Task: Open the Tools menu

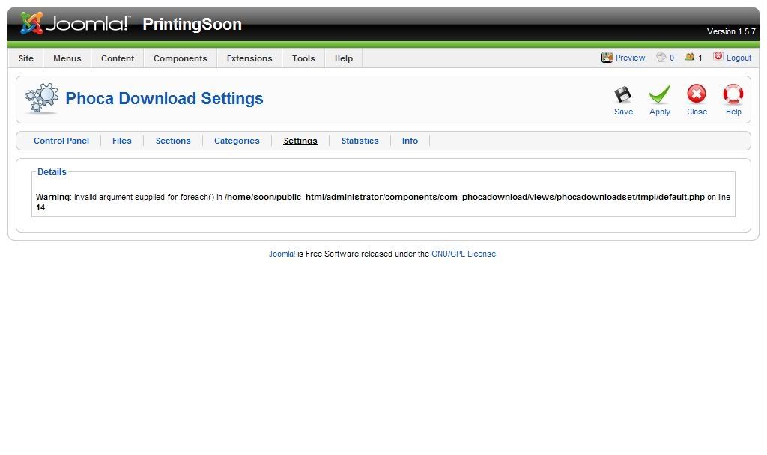Action: click(303, 58)
